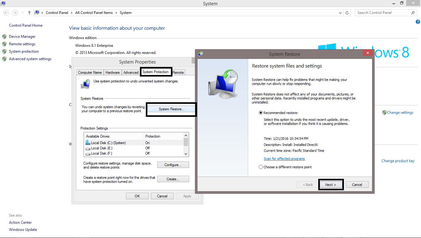Click OK in System Properties
The width and height of the screenshot is (421, 238).
137,196
